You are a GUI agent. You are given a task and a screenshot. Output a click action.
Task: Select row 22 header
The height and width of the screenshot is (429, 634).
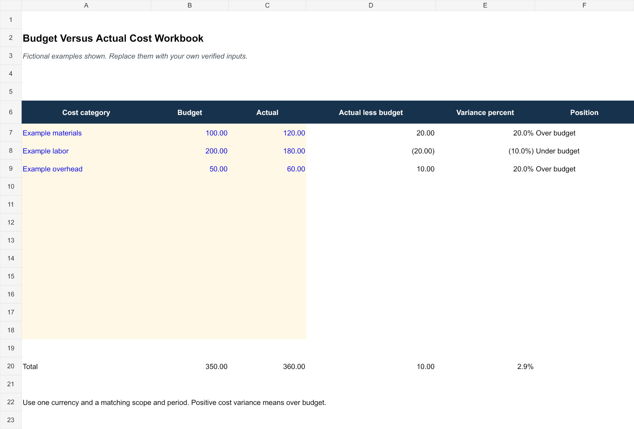point(11,402)
